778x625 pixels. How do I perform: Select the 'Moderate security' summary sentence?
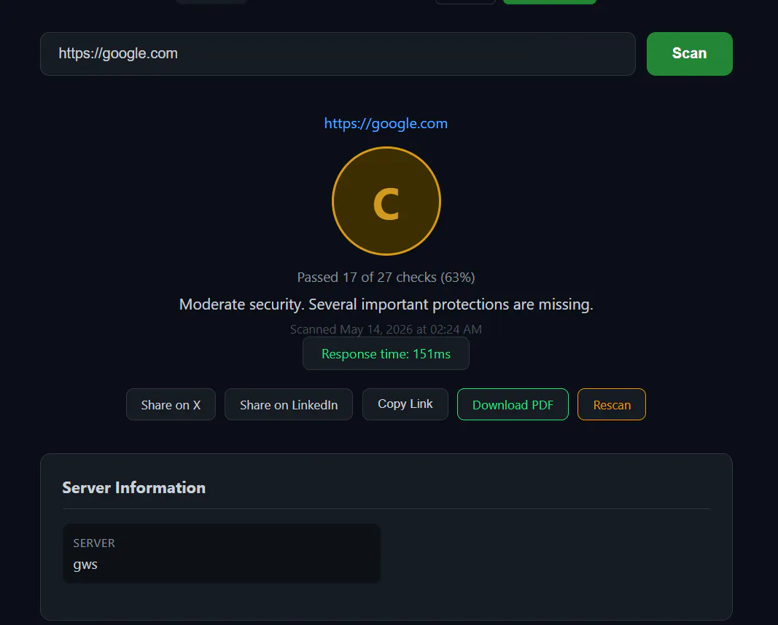[x=386, y=304]
